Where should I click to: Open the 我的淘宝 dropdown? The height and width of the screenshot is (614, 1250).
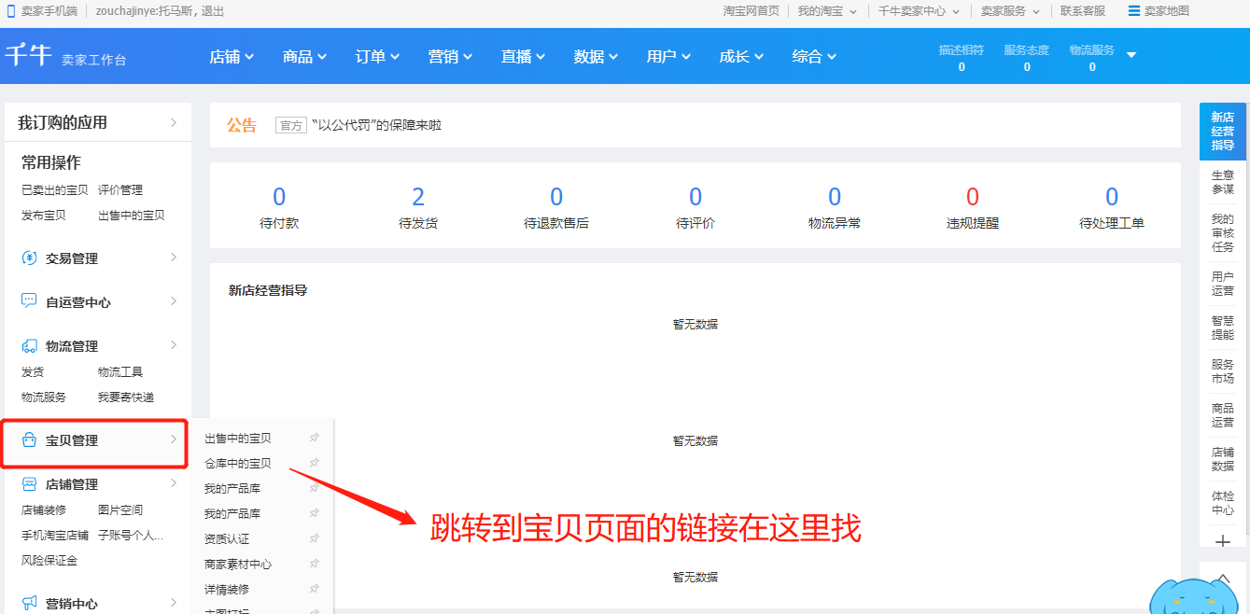pyautogui.click(x=827, y=11)
